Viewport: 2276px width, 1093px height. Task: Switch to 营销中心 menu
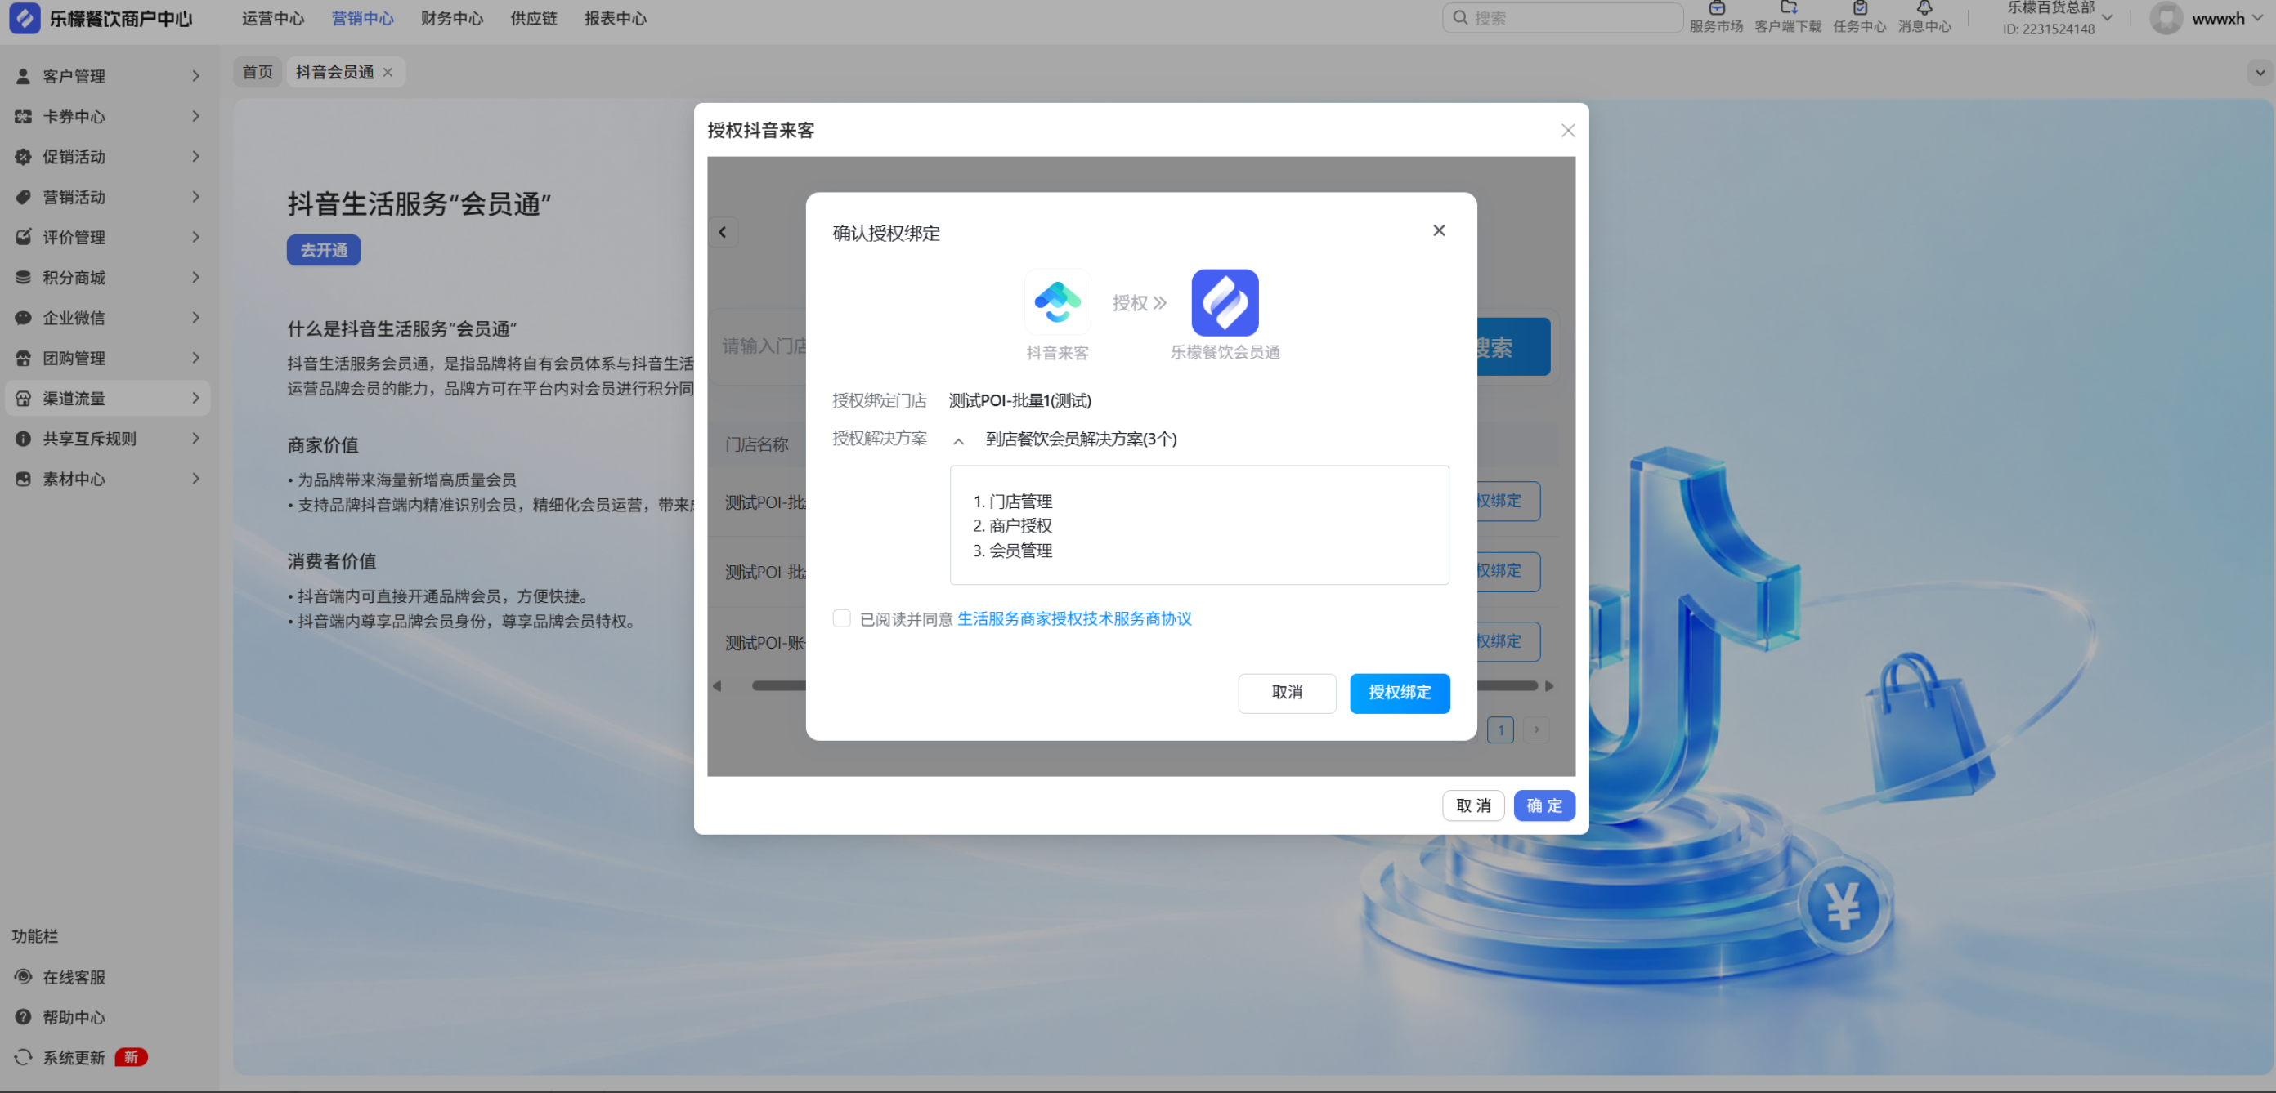[362, 19]
